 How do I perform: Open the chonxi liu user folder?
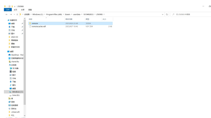pos(15,62)
